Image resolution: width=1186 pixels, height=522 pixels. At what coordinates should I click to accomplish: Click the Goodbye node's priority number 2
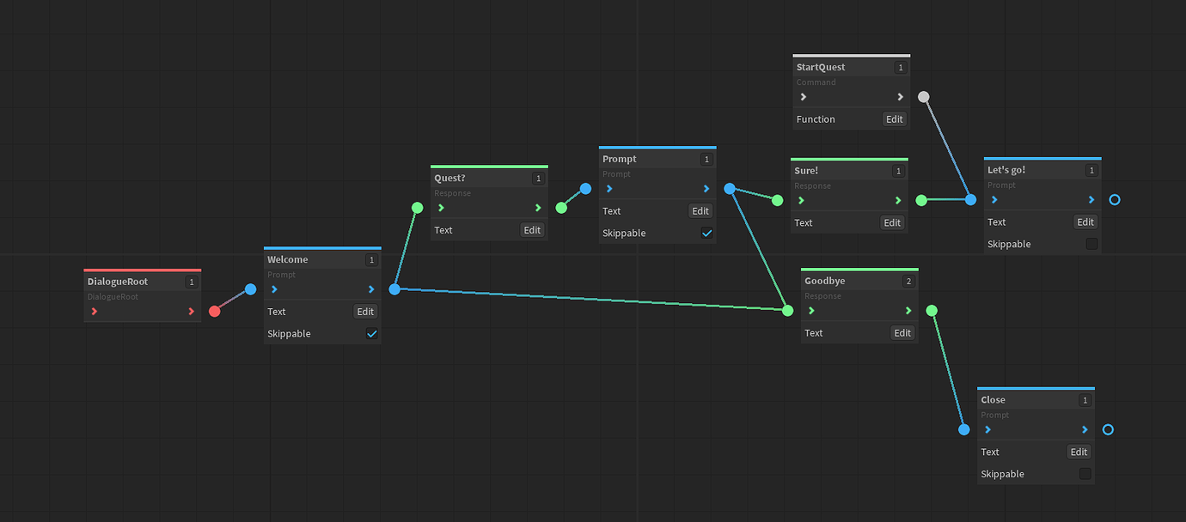click(x=906, y=282)
